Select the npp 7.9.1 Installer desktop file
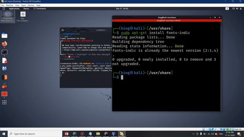The image size is (244, 137). click(x=23, y=17)
